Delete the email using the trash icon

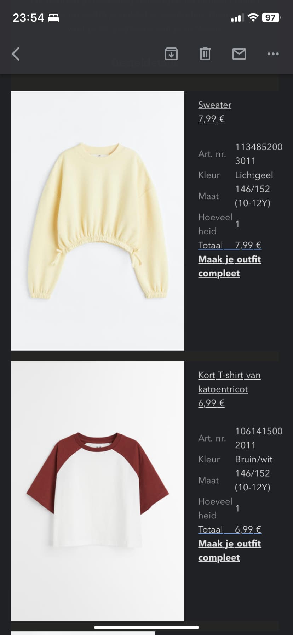(x=205, y=54)
